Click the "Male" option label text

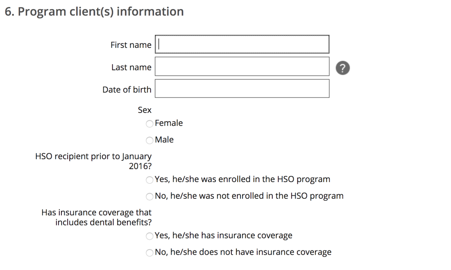tap(164, 140)
